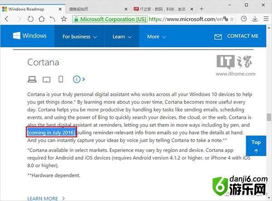Click the '**Hardware dependent.' footnote
This screenshot has height=201, width=272.
coord(54,176)
